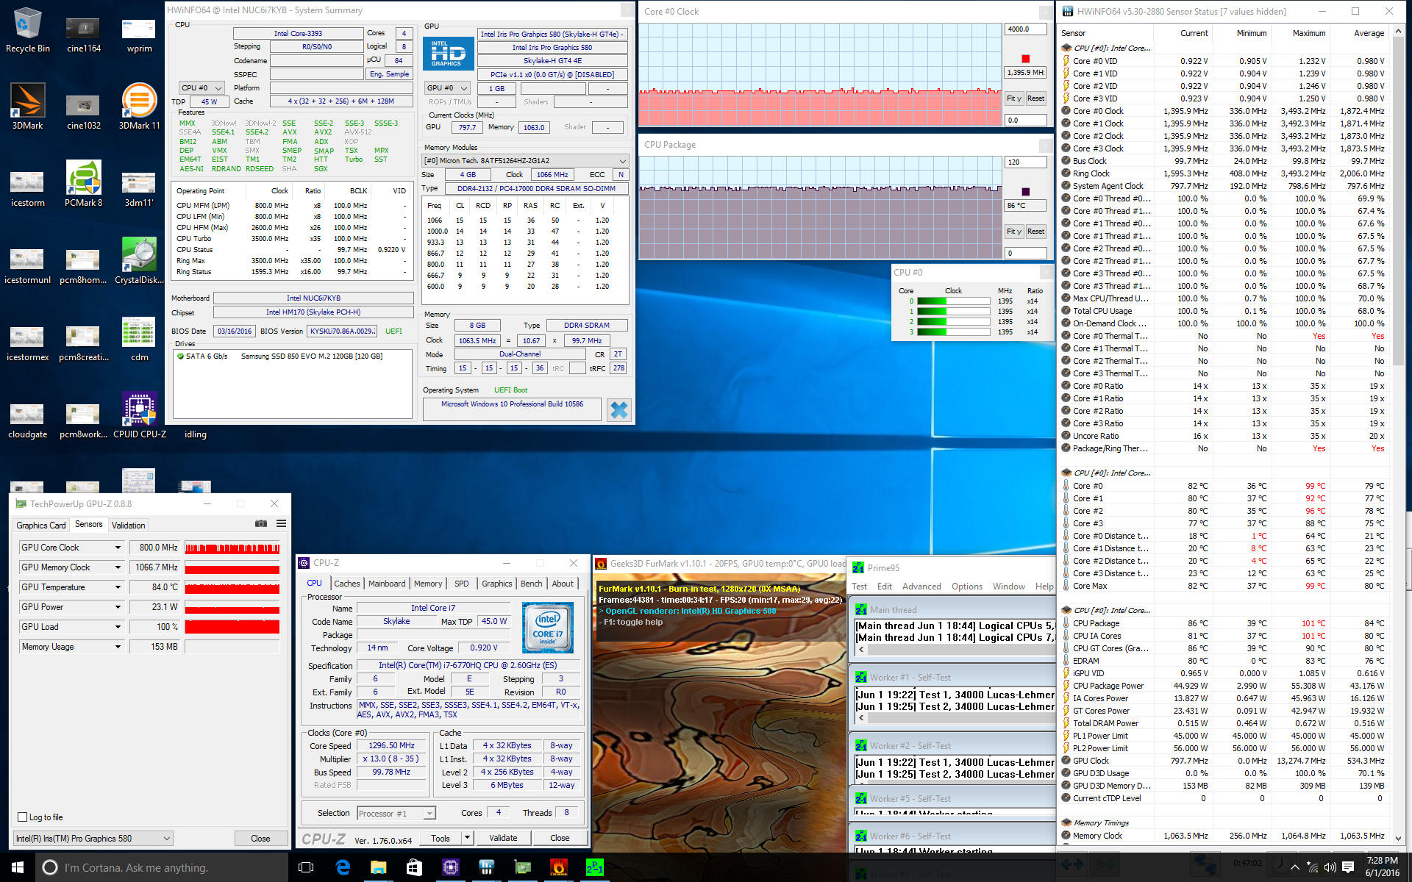Viewport: 1412px width, 882px height.
Task: Launch the cine1164 desktop shortcut
Action: pos(83,33)
